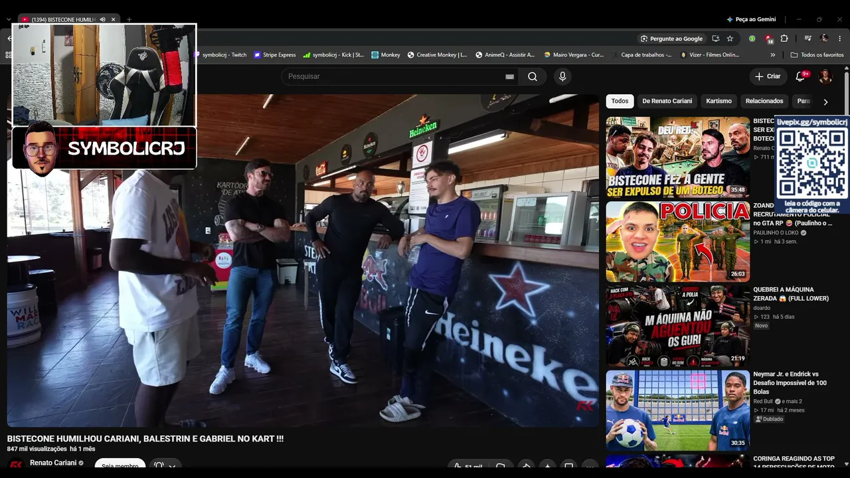850x478 pixels.
Task: Select the Todos filter chip
Action: click(620, 101)
